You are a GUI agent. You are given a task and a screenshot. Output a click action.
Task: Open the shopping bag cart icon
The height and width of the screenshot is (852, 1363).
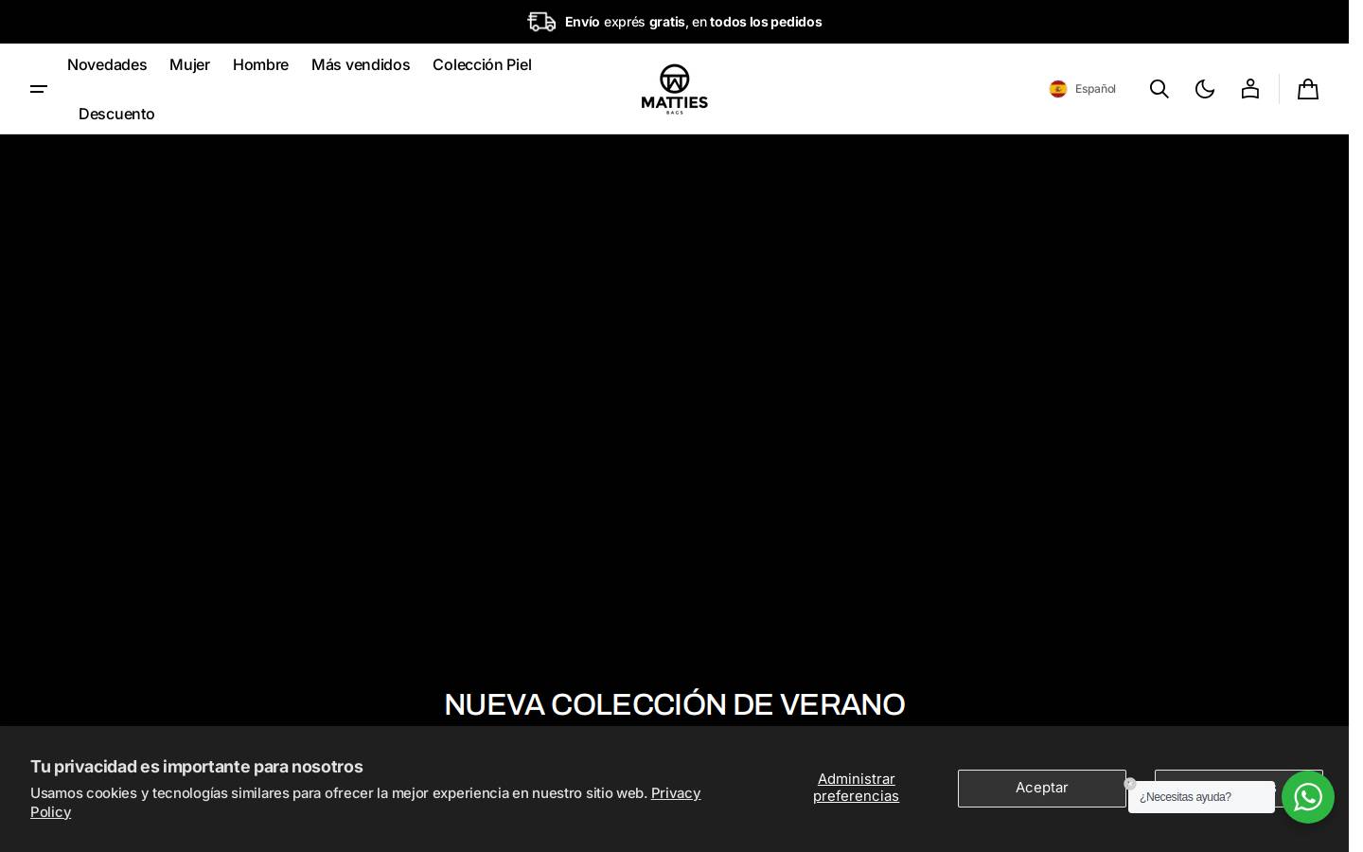point(1308,89)
